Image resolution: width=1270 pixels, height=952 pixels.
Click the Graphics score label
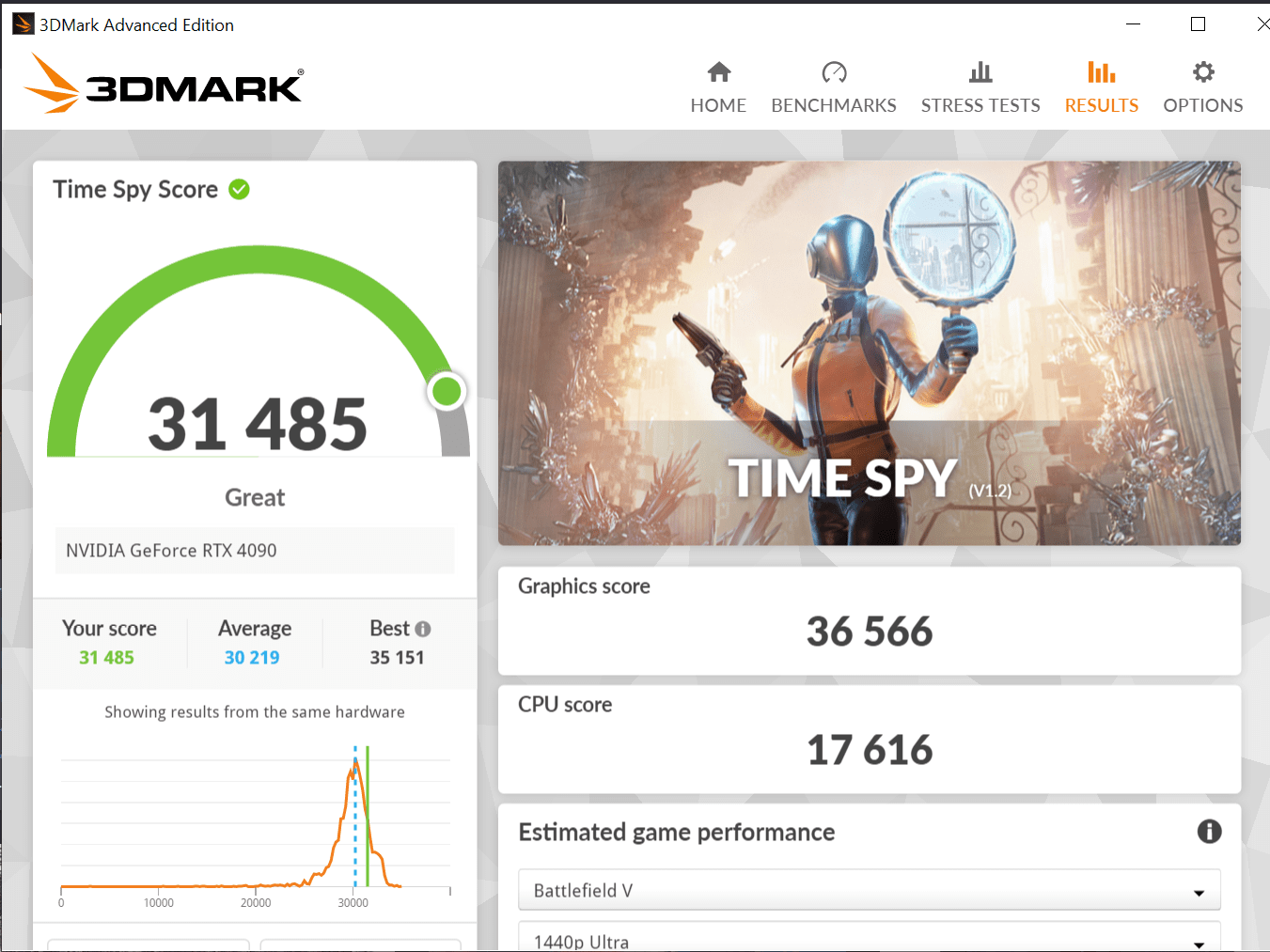pos(584,586)
